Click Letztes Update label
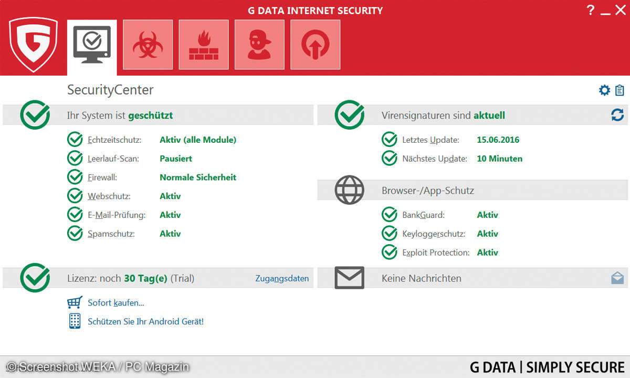The image size is (630, 378). [x=430, y=140]
